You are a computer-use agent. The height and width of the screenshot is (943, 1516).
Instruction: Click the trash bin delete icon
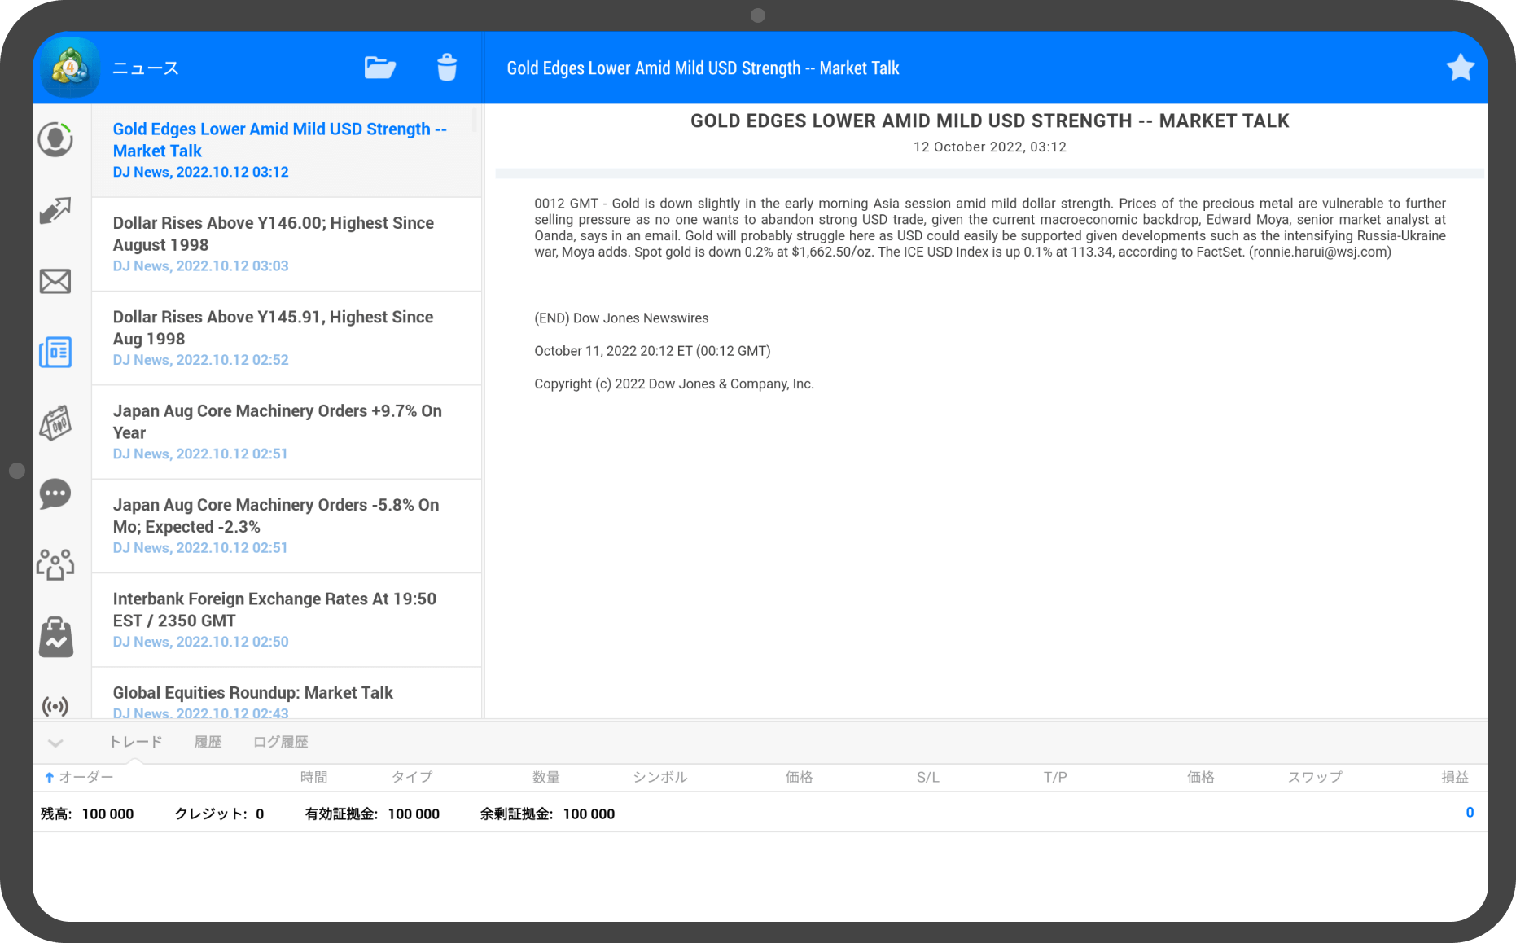tap(447, 68)
